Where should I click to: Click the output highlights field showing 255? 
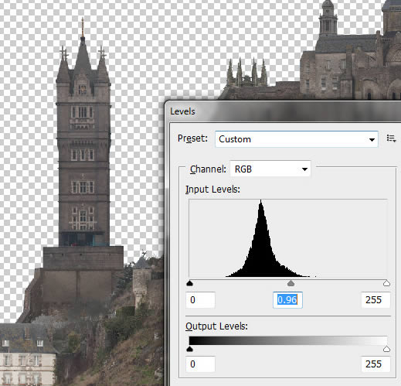tap(376, 364)
